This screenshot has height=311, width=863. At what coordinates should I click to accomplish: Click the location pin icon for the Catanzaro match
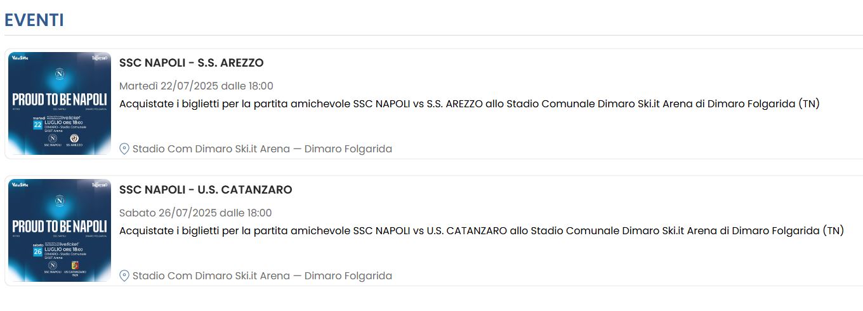(x=124, y=276)
